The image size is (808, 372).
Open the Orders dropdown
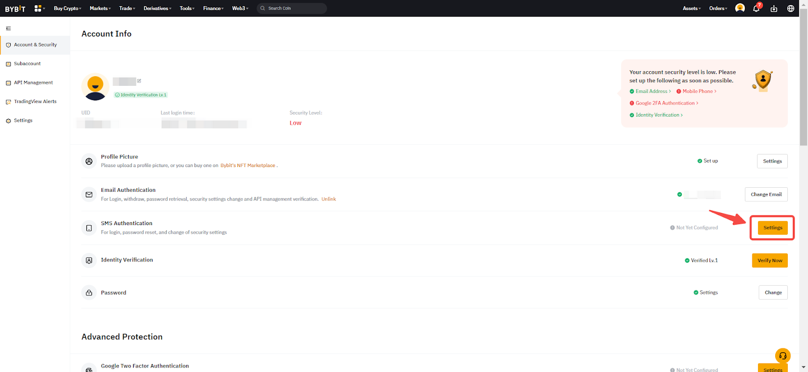coord(718,9)
